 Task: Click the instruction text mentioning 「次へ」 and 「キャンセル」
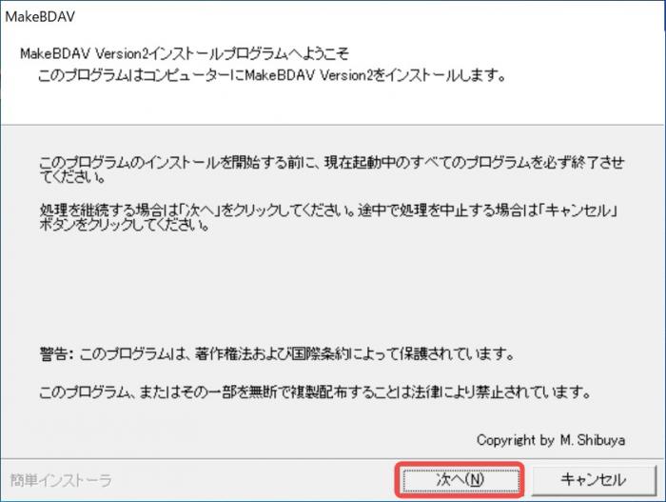pyautogui.click(x=328, y=217)
